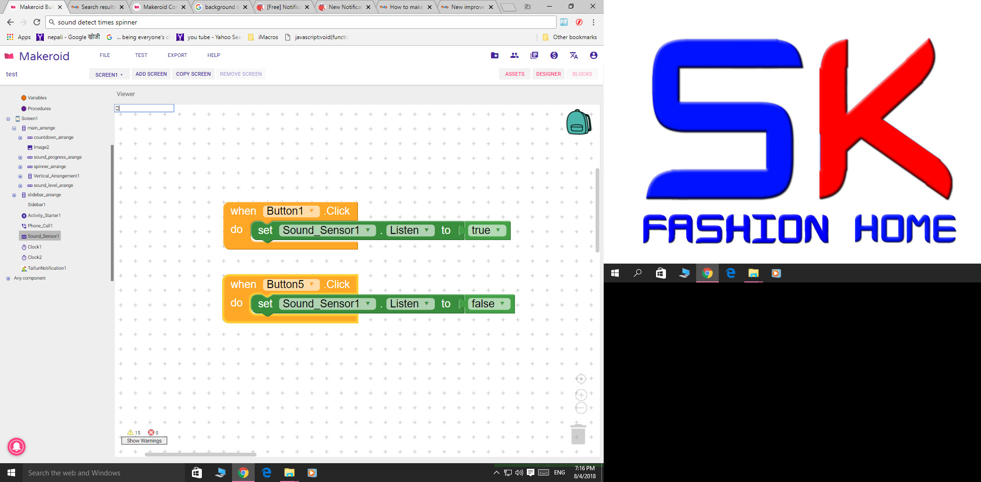The height and width of the screenshot is (482, 981).
Task: Collapse the Screen1 tree node
Action: [8, 119]
